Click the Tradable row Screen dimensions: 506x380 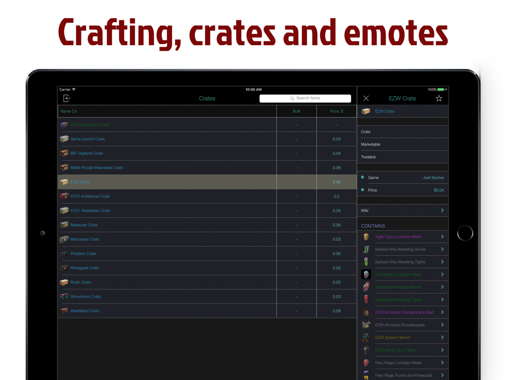pyautogui.click(x=403, y=157)
